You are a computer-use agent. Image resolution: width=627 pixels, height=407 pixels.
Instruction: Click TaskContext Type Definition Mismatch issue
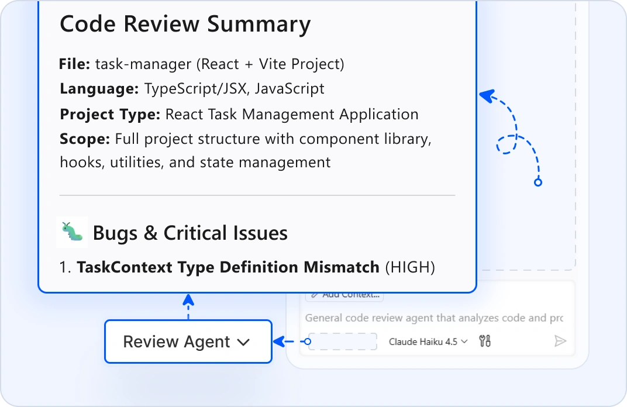pyautogui.click(x=228, y=267)
